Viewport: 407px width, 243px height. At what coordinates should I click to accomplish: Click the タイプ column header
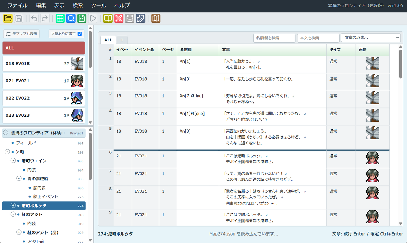point(341,50)
